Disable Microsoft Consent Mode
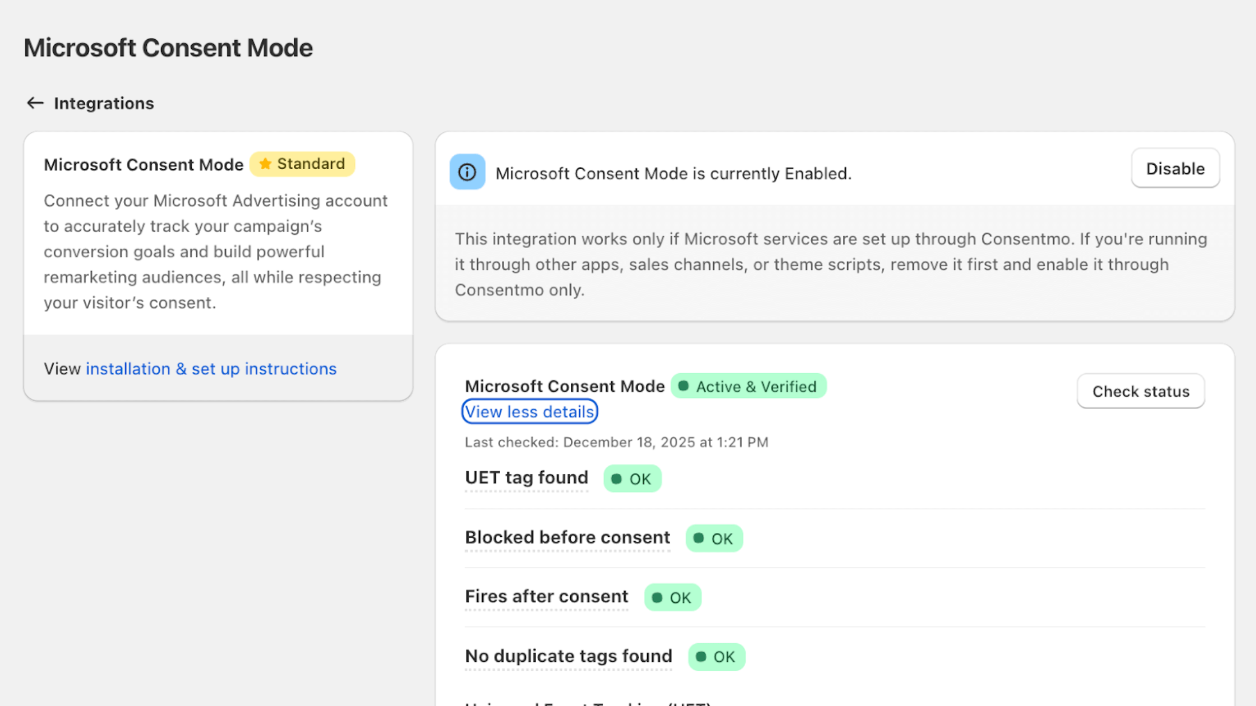The height and width of the screenshot is (706, 1256). click(x=1175, y=168)
